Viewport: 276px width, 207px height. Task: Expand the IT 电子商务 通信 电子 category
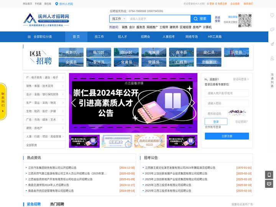[44, 77]
